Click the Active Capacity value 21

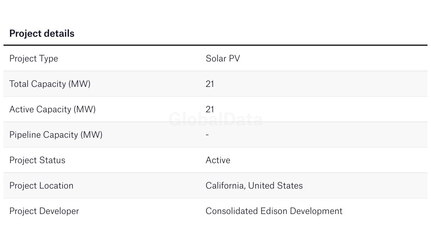pyautogui.click(x=210, y=109)
